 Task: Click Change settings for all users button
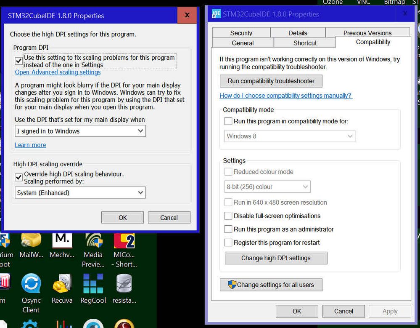271,285
